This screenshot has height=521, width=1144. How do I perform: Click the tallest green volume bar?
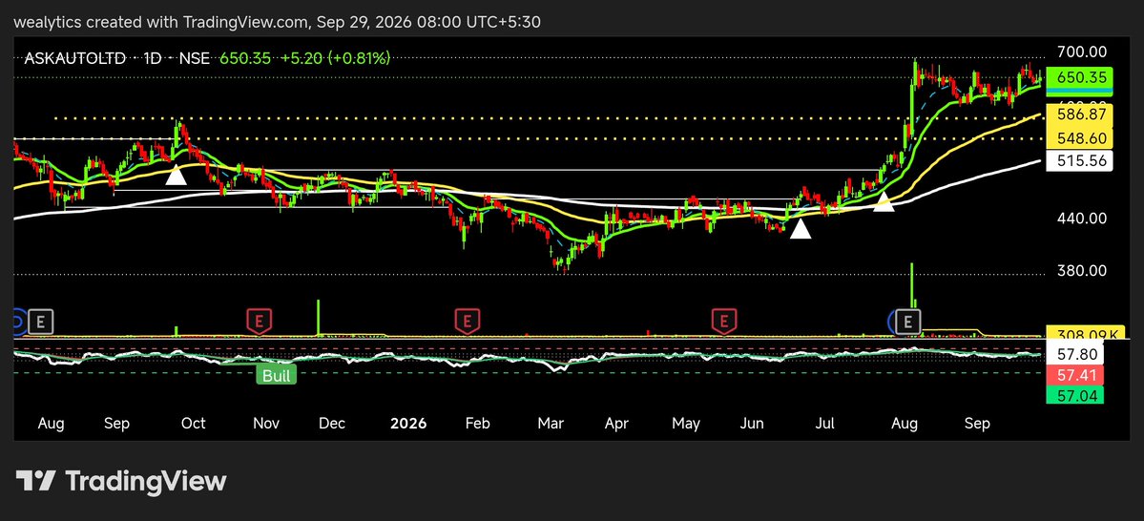coord(913,284)
